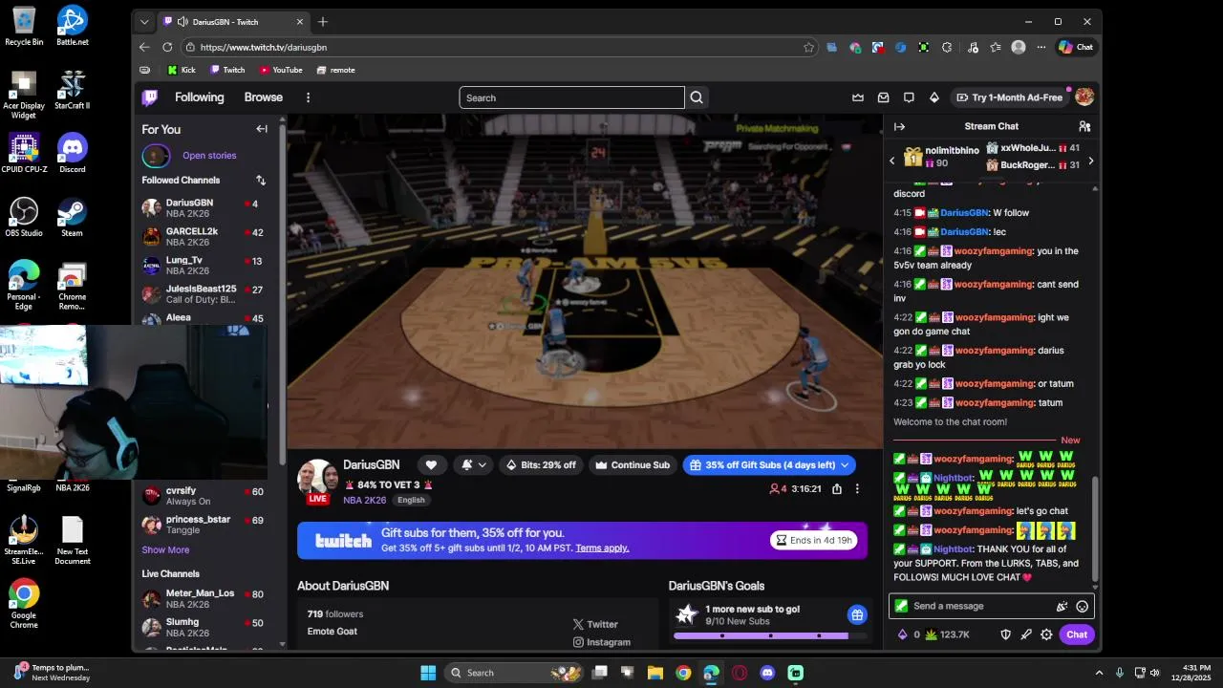Viewport: 1223px width, 688px height.
Task: Open Kick bookmark
Action: [182, 70]
